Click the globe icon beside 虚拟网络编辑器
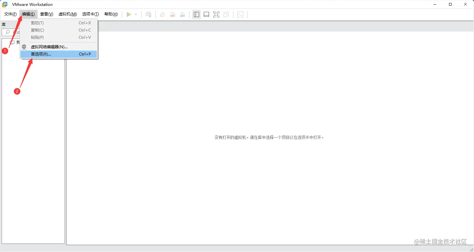Viewport: 474px width, 252px height. pos(24,47)
